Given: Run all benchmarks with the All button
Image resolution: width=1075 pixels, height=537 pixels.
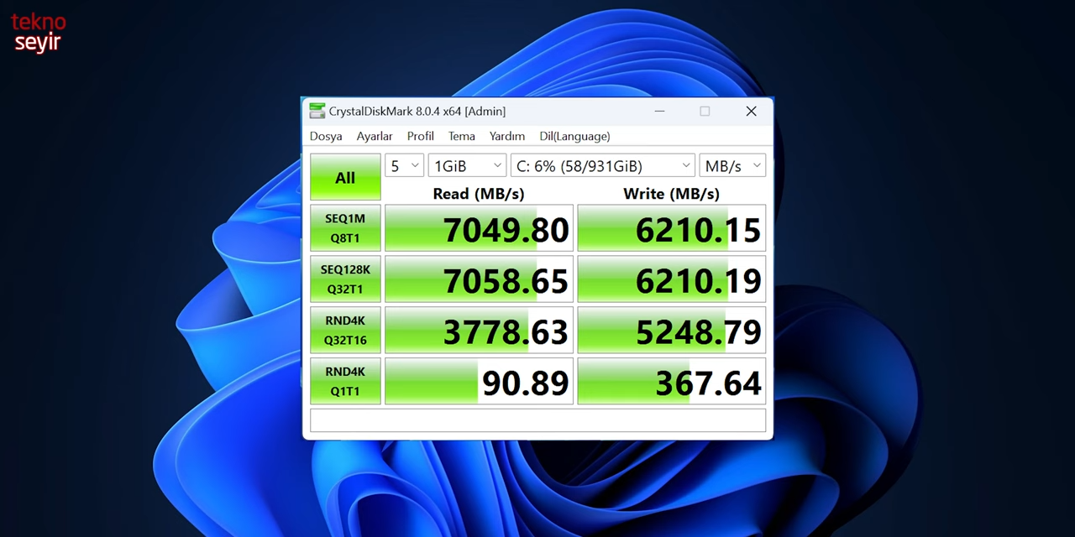Looking at the screenshot, I should pyautogui.click(x=345, y=177).
